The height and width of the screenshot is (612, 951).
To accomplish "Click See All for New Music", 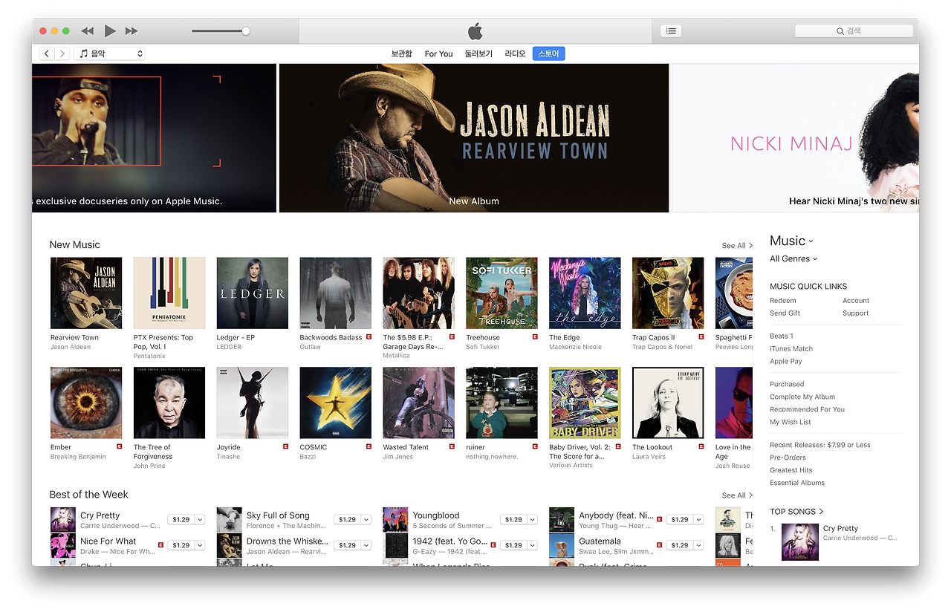I will coord(737,246).
